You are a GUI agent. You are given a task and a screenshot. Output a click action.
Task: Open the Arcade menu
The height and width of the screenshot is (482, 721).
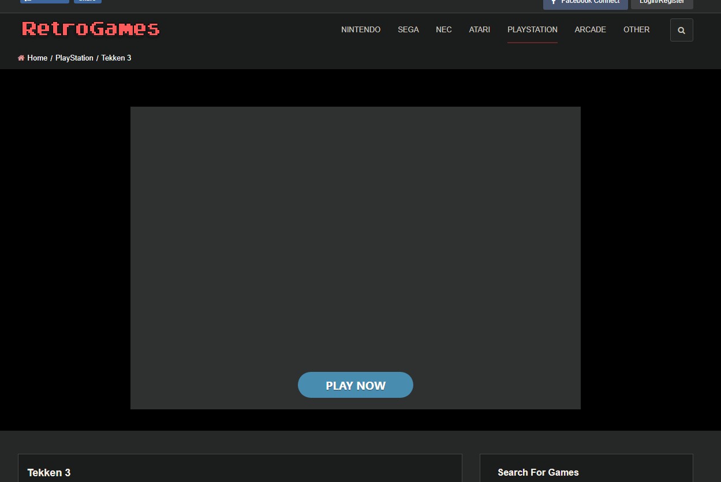click(590, 29)
